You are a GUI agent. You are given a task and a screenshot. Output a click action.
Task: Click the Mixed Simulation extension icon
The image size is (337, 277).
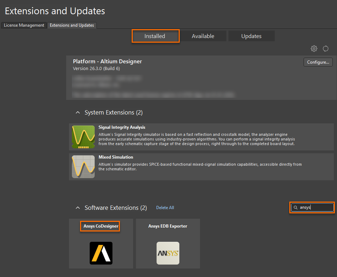(x=83, y=167)
